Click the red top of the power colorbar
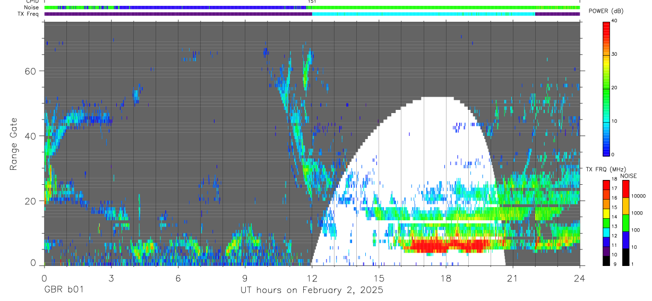The width and height of the screenshot is (652, 301). [606, 29]
